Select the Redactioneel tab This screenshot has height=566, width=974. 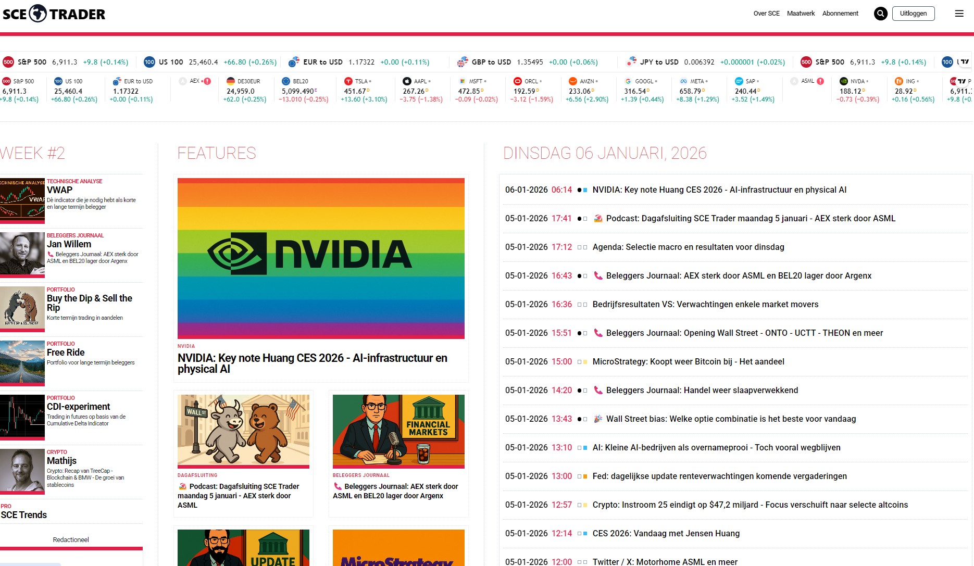coord(71,540)
